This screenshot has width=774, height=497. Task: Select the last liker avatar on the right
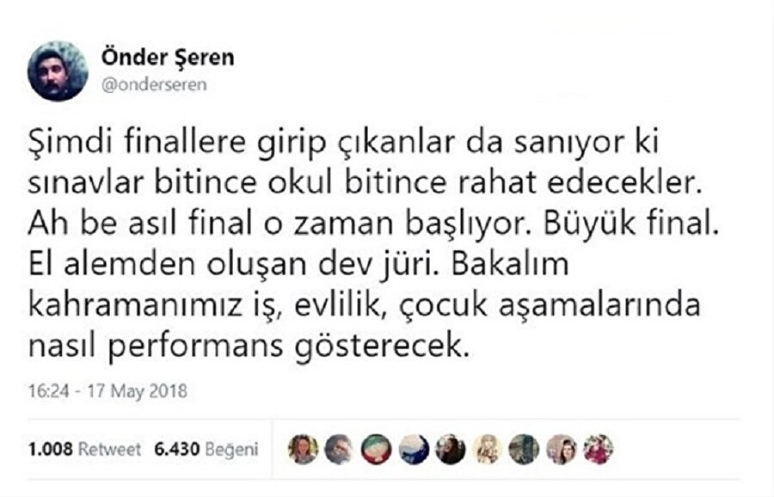click(x=597, y=446)
